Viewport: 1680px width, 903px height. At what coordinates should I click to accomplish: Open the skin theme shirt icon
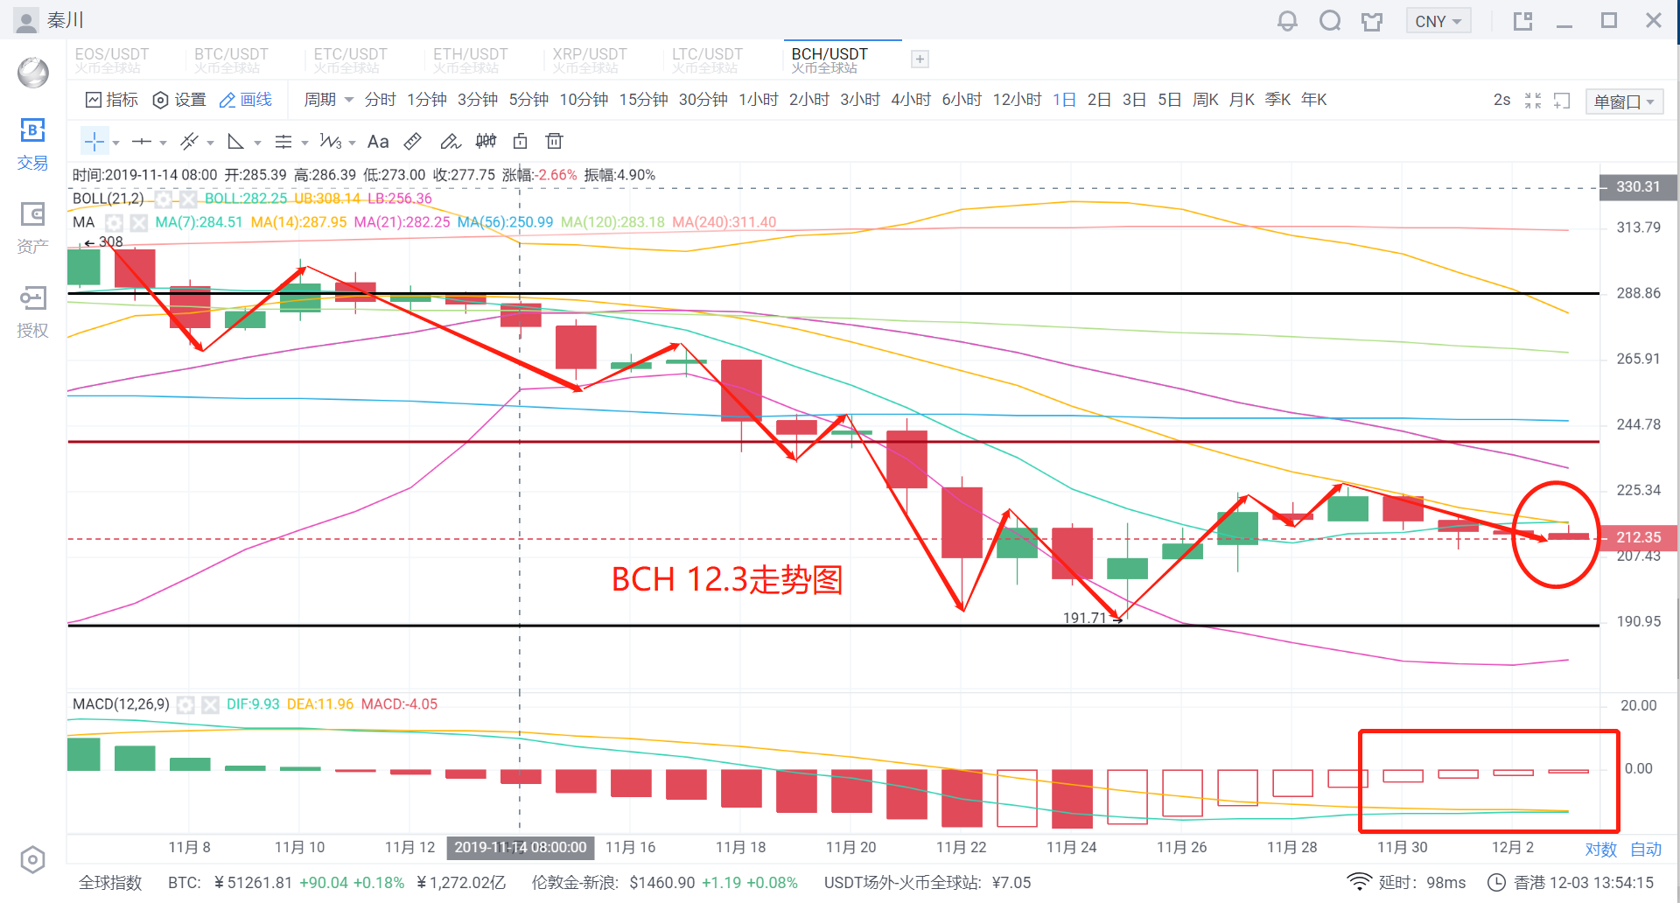click(x=1372, y=22)
